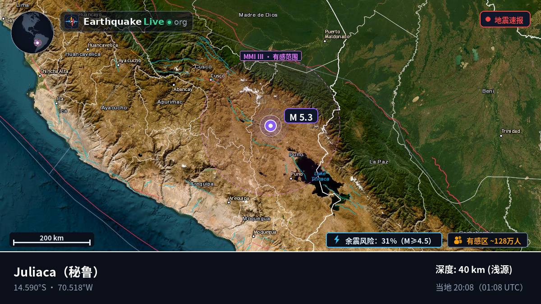Click the Cusco city marker dot
Viewport: 541px width, 304px height.
point(211,81)
